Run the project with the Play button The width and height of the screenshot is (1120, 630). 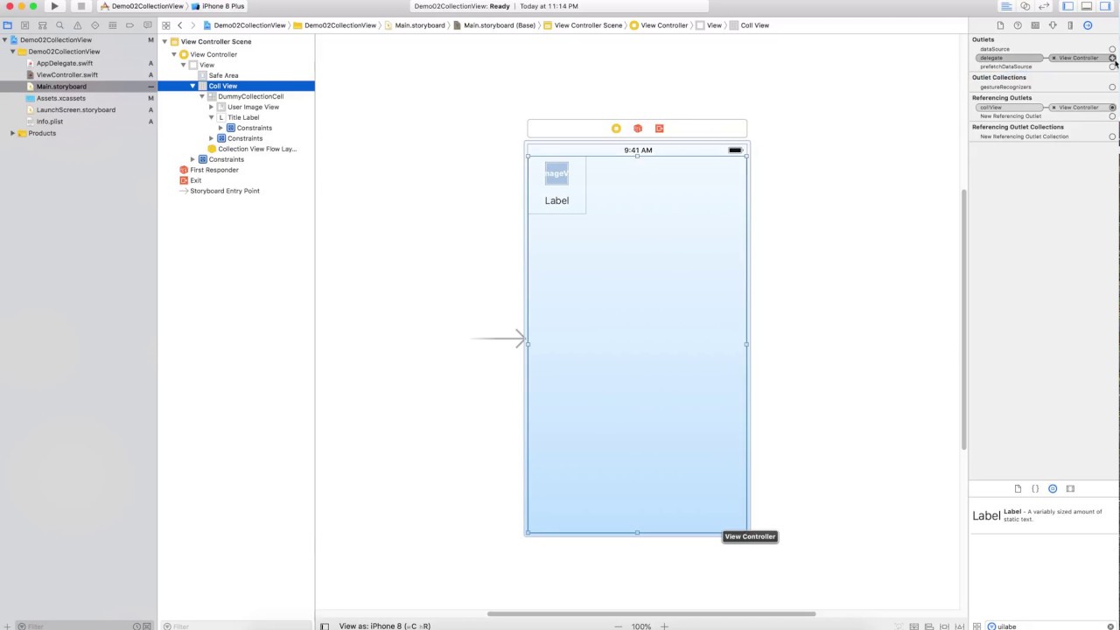pos(54,6)
